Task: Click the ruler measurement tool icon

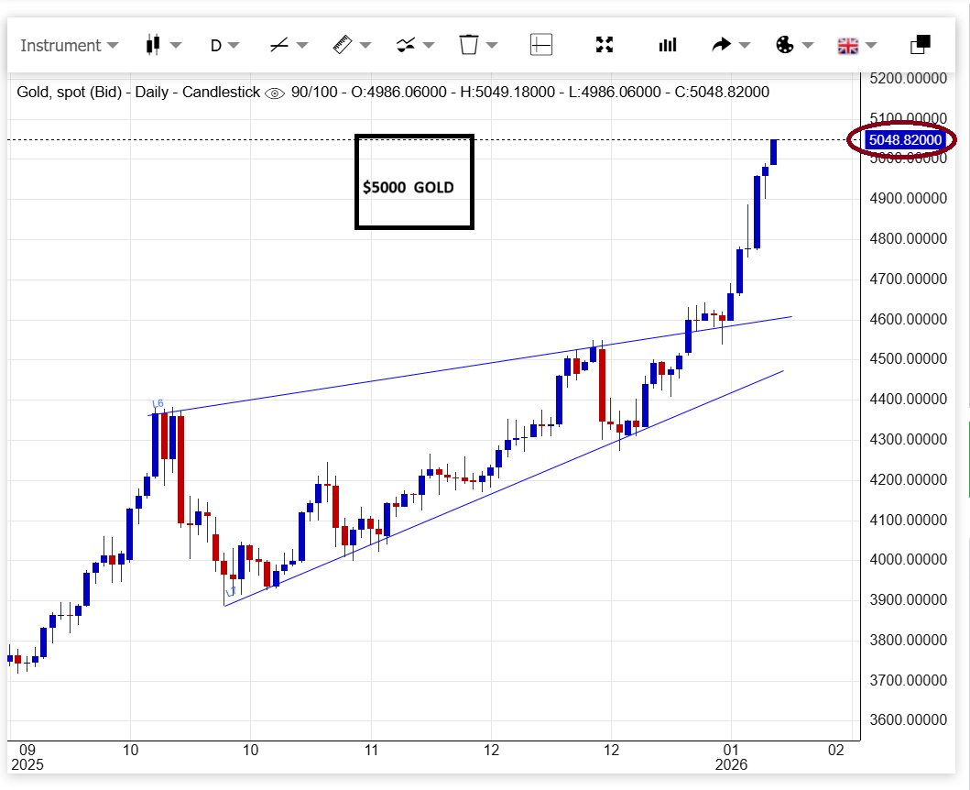Action: click(343, 44)
